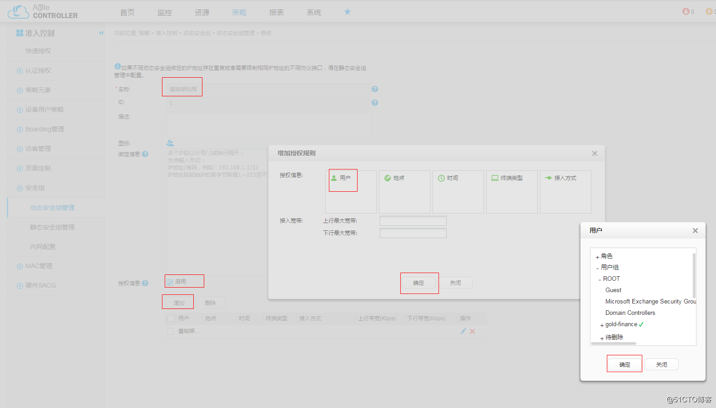Close the 用户 popup window
The height and width of the screenshot is (408, 716).
pyautogui.click(x=695, y=231)
